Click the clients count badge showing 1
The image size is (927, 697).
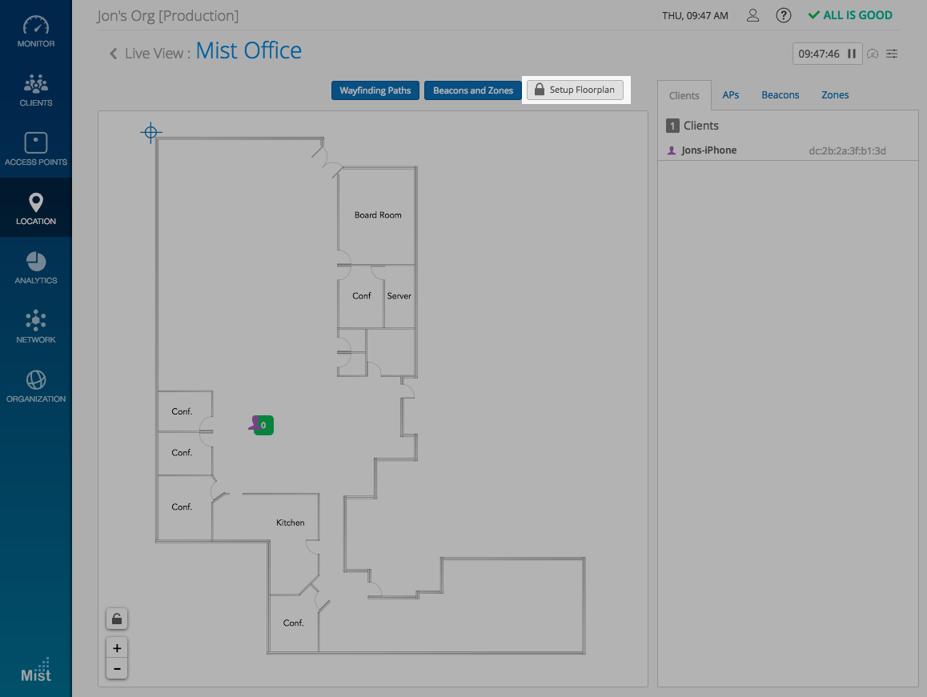672,126
